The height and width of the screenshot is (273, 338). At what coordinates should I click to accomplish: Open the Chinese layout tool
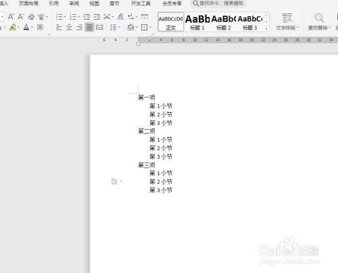pos(107,17)
